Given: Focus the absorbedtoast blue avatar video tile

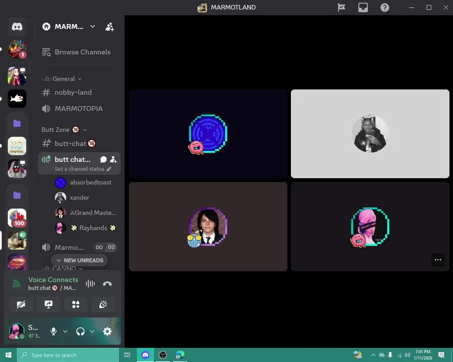Looking at the screenshot, I should (208, 134).
